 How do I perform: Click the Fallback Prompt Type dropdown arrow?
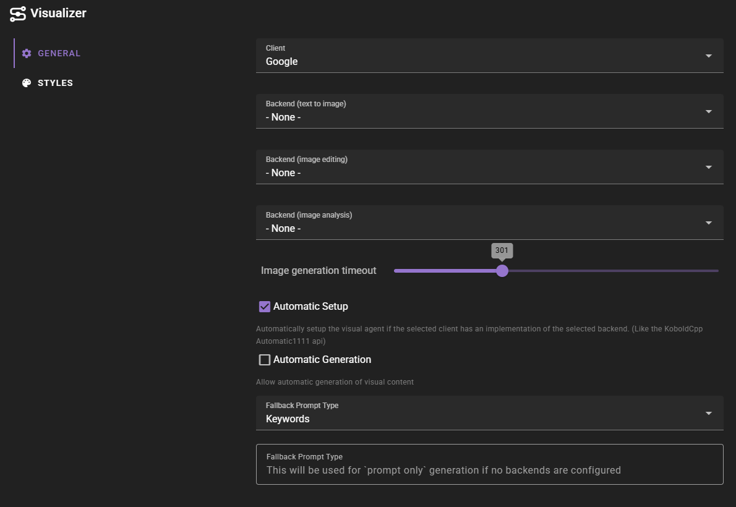point(709,412)
